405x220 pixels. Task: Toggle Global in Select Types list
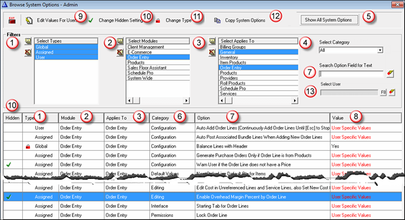(x=66, y=47)
